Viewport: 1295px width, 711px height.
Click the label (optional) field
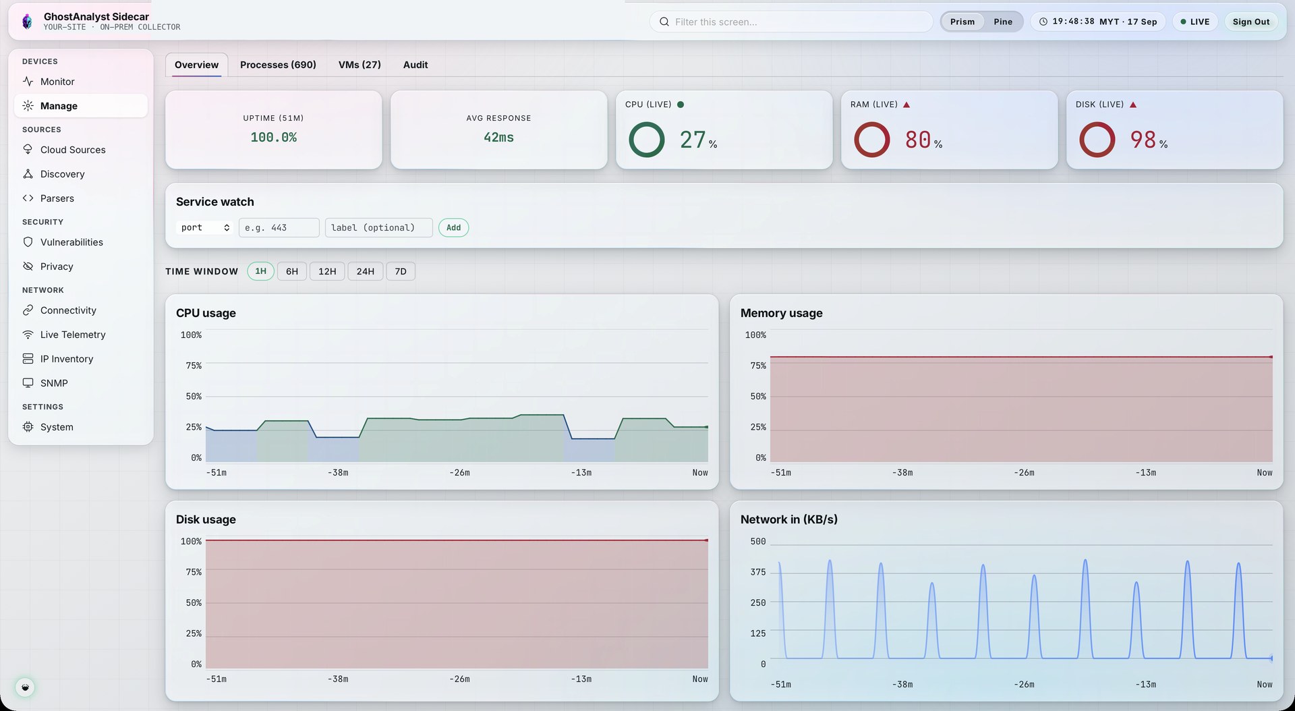tap(379, 228)
